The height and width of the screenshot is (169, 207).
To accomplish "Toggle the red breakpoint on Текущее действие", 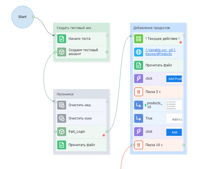I will click(181, 42).
